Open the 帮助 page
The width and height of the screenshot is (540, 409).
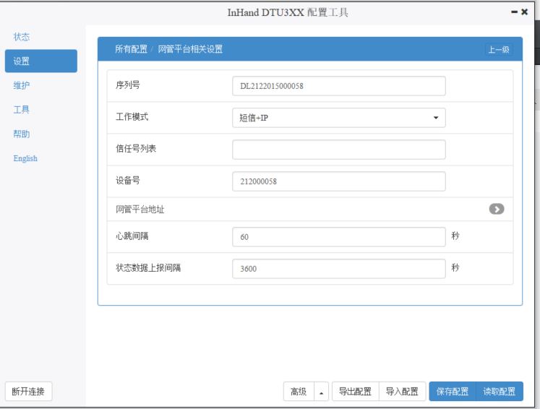click(22, 134)
